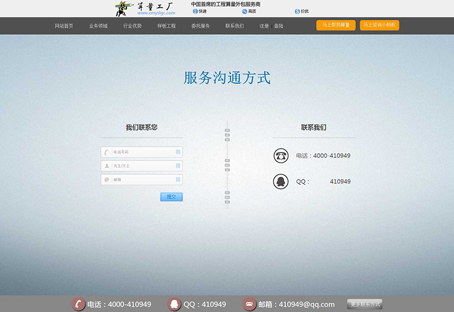Click the red envelope email icon in the footer

click(x=249, y=304)
